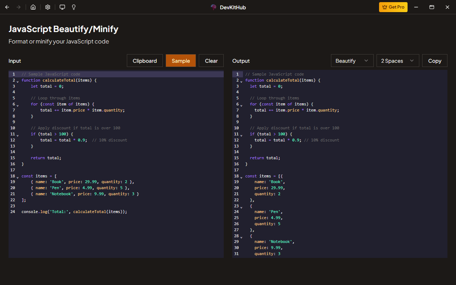Click the lightbulb tips icon
Viewport: 456px width, 285px height.
tap(74, 7)
